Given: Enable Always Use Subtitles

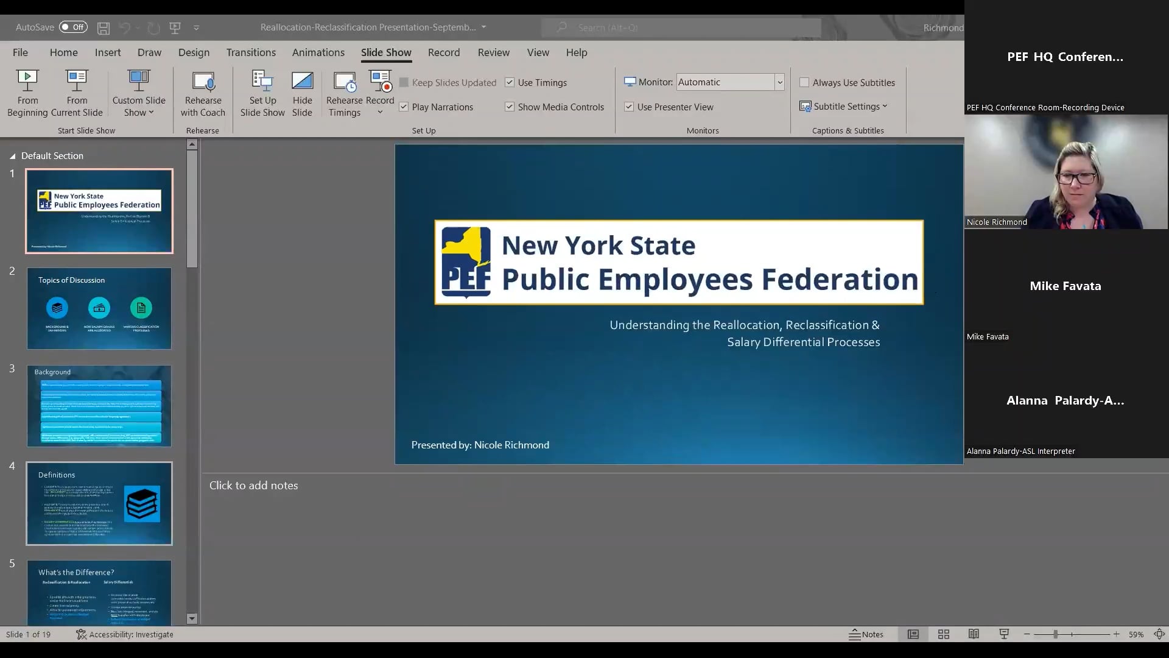Looking at the screenshot, I should click(x=804, y=82).
